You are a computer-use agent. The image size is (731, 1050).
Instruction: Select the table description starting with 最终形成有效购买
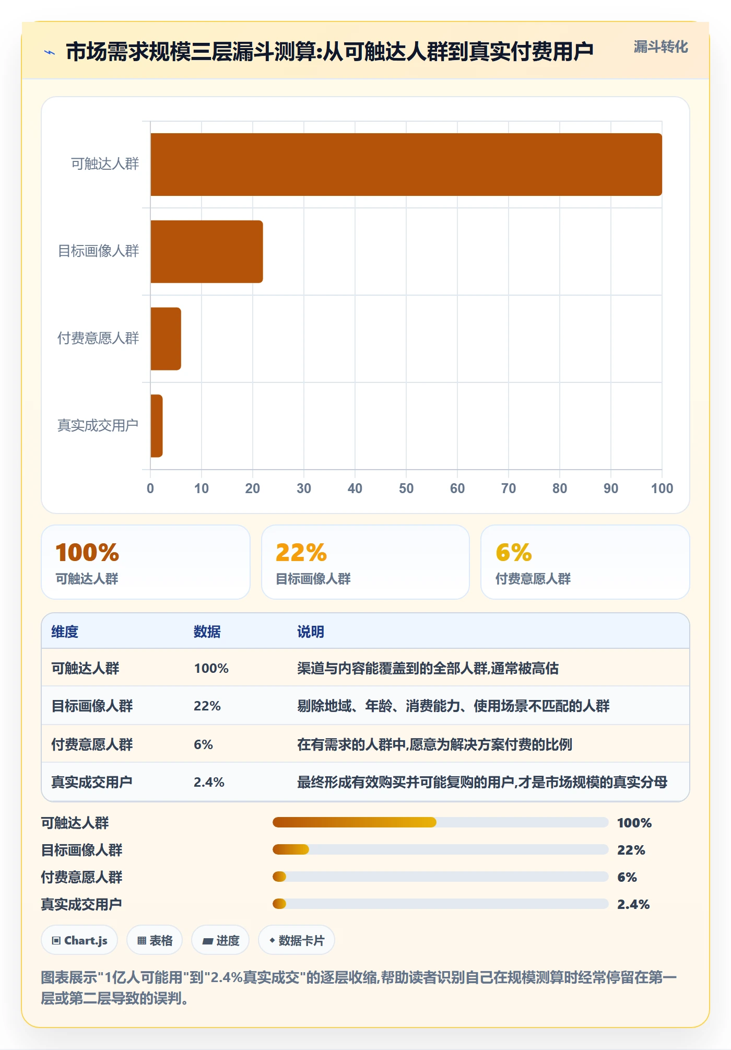tap(482, 782)
